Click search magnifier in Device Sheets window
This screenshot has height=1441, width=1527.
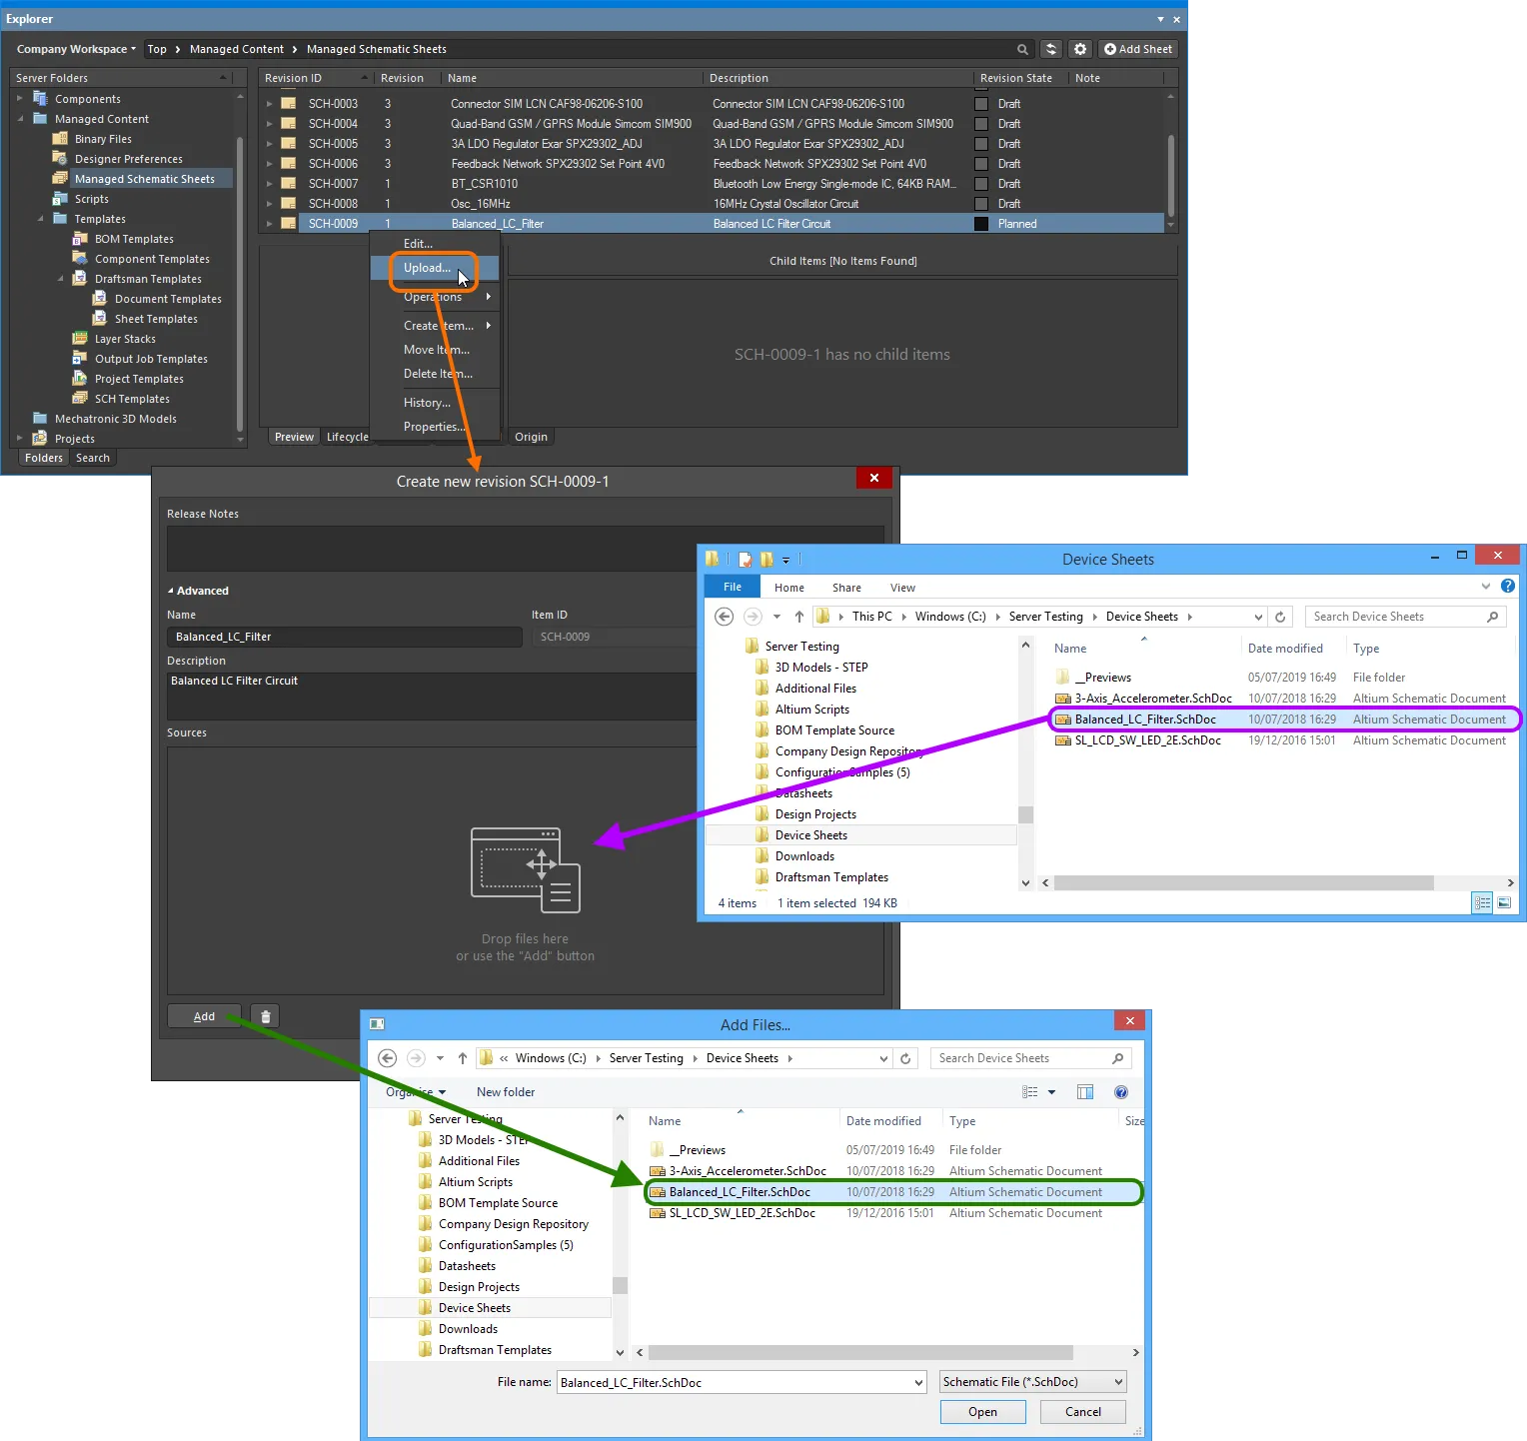point(1493,617)
